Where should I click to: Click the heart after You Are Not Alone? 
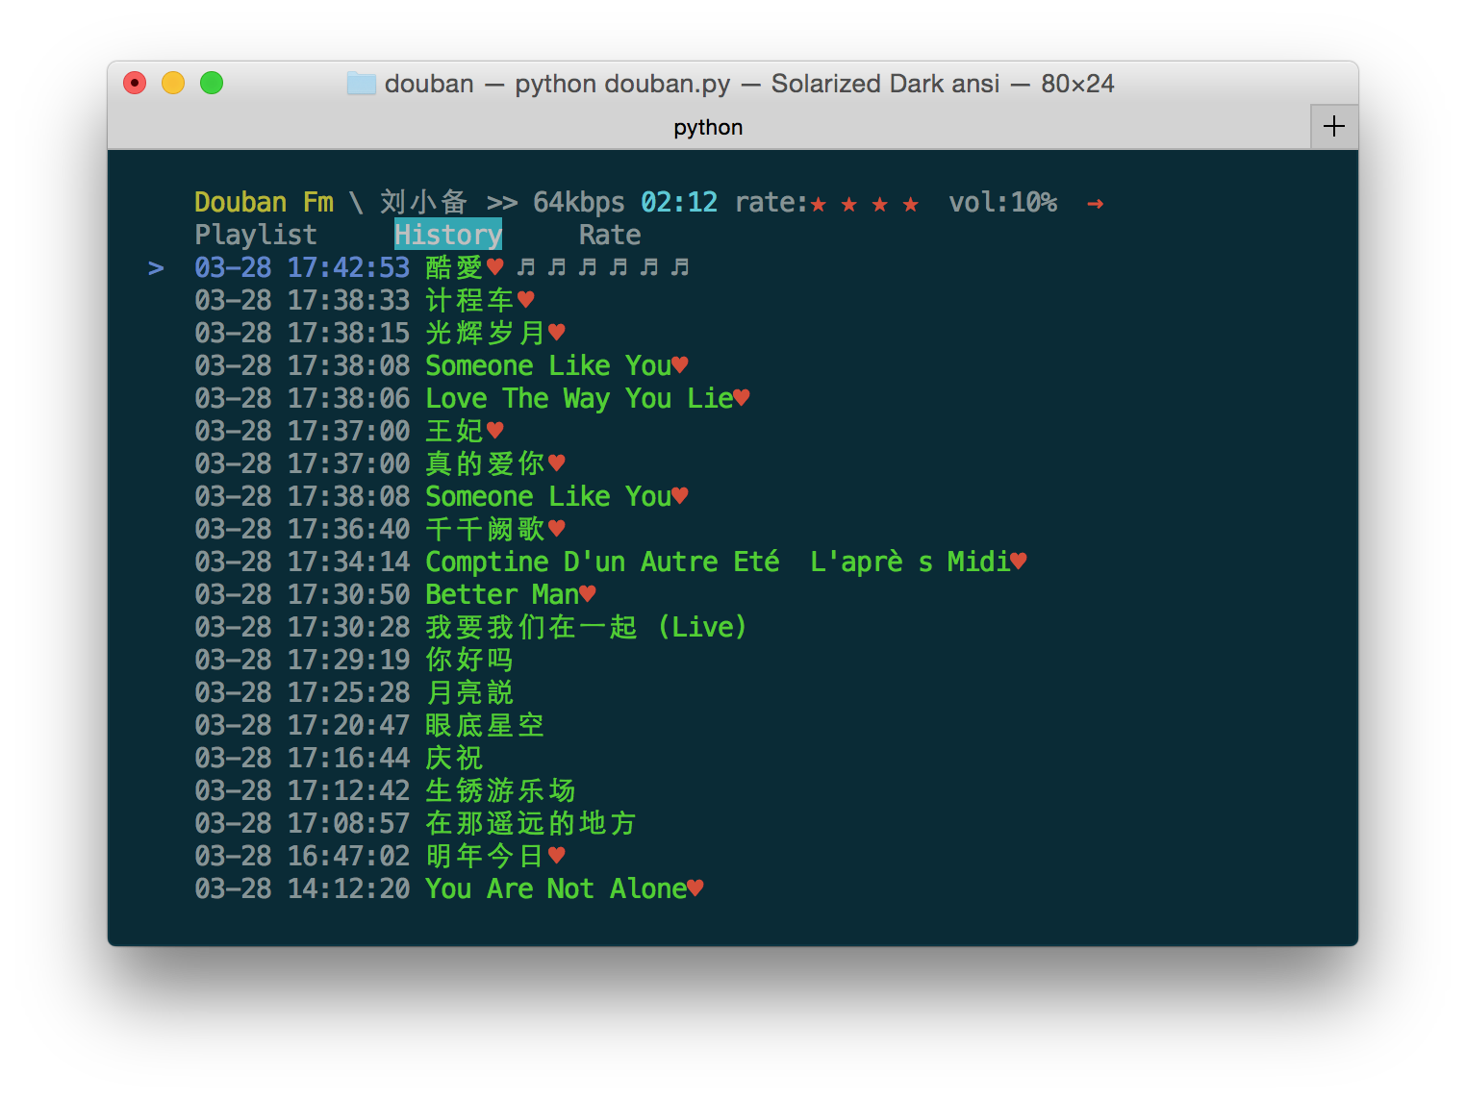point(695,887)
